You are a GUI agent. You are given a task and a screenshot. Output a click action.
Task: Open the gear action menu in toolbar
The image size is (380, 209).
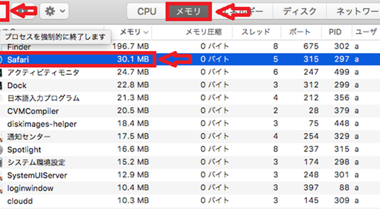click(x=54, y=11)
